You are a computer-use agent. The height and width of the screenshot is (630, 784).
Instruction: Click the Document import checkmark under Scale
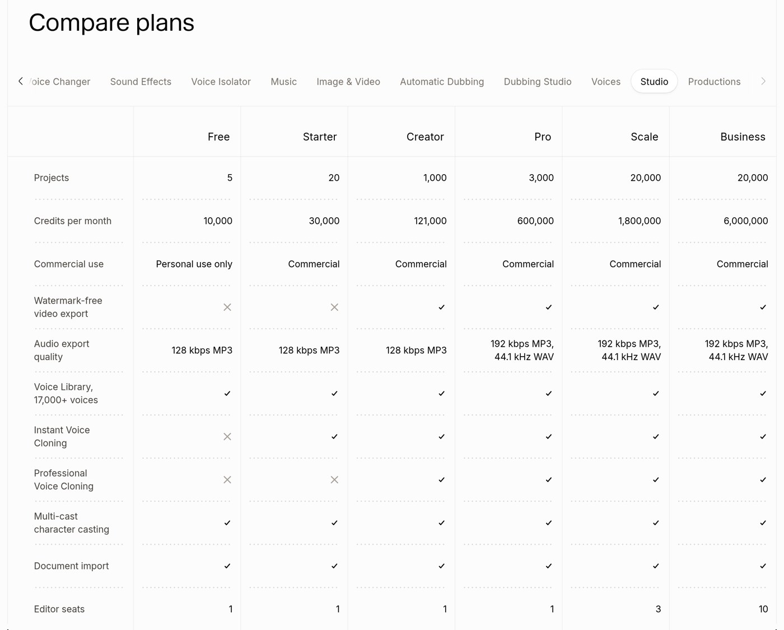point(656,566)
